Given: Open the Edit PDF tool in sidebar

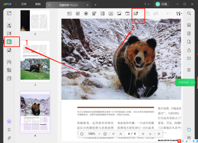Looking at the screenshot, I should tap(9, 34).
